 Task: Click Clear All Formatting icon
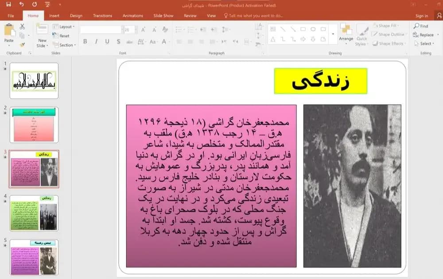point(165,29)
